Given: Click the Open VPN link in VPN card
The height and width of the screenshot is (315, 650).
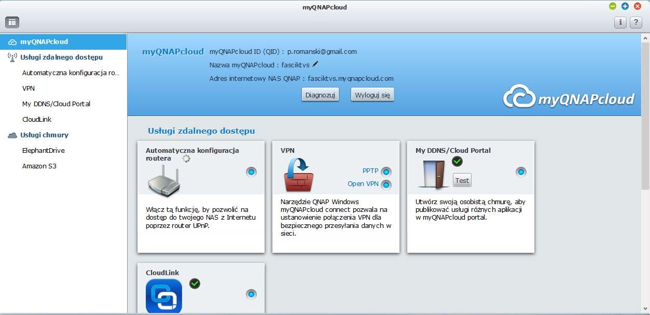Looking at the screenshot, I should coord(363,184).
